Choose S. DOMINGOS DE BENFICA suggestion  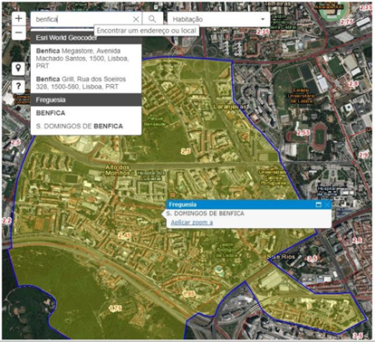click(86, 126)
